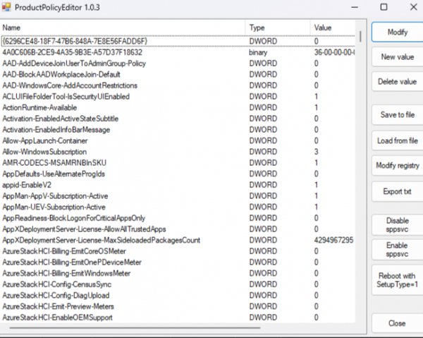Select AzureStackHCI-Billing-EmitWindowsMeter row
The width and height of the screenshot is (423, 338).
178,274
